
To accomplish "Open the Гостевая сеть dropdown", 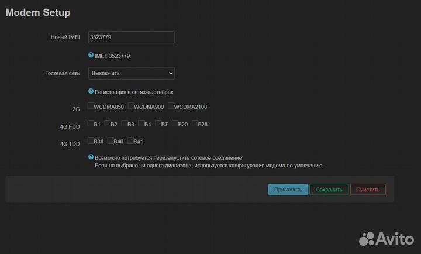I will [x=132, y=73].
